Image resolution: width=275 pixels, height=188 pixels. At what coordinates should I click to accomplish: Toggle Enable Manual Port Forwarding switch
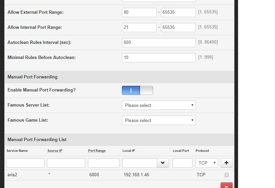pyautogui.click(x=137, y=90)
